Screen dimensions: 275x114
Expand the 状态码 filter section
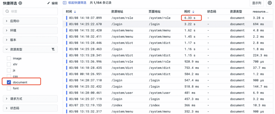tap(30, 108)
